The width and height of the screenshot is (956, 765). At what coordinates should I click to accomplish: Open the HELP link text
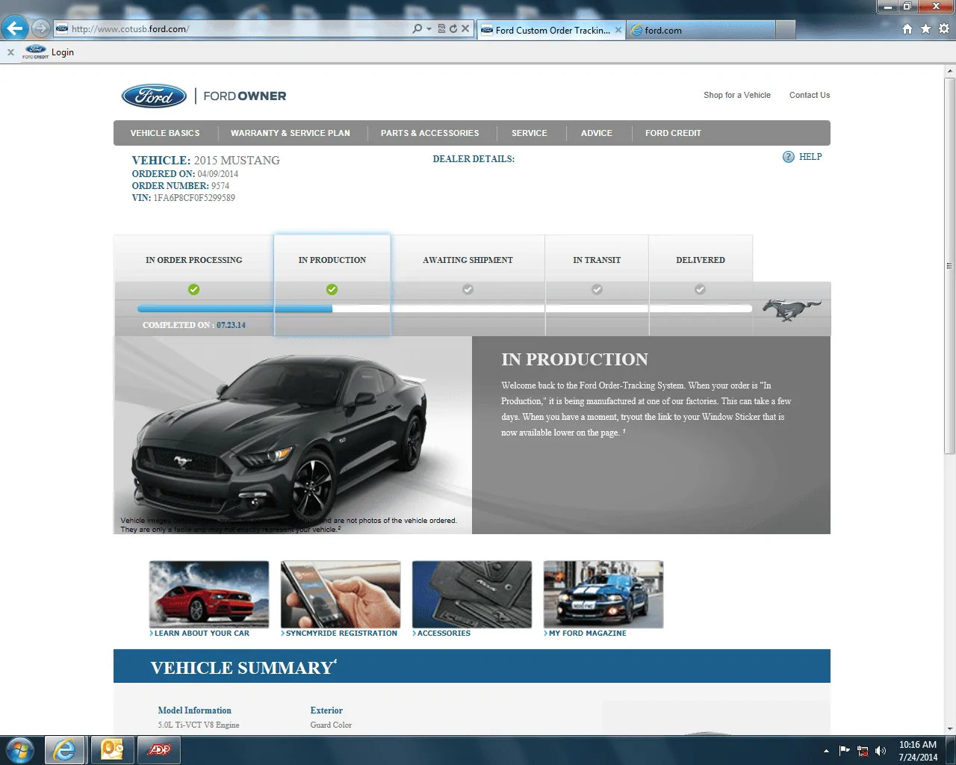pos(810,157)
